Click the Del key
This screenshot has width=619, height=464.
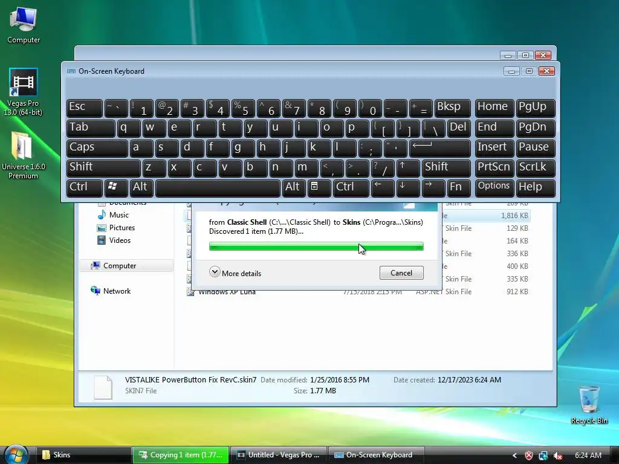(459, 128)
